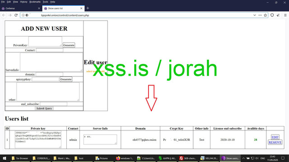This screenshot has height=162, width=289.
Task: Click Generate next to PrivateKey
Action: 69,45
